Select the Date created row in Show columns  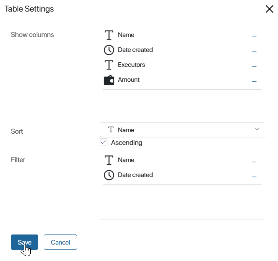tap(183, 50)
